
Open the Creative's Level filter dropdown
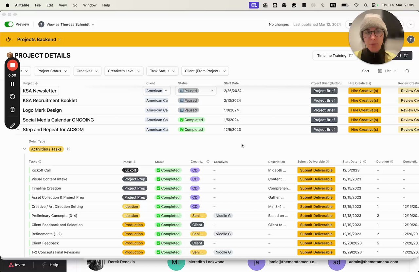coord(124,71)
